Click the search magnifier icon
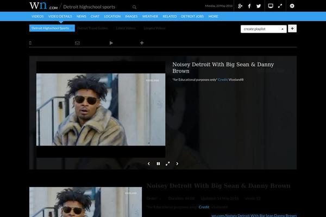The height and width of the screenshot is (217, 326). pos(134,7)
